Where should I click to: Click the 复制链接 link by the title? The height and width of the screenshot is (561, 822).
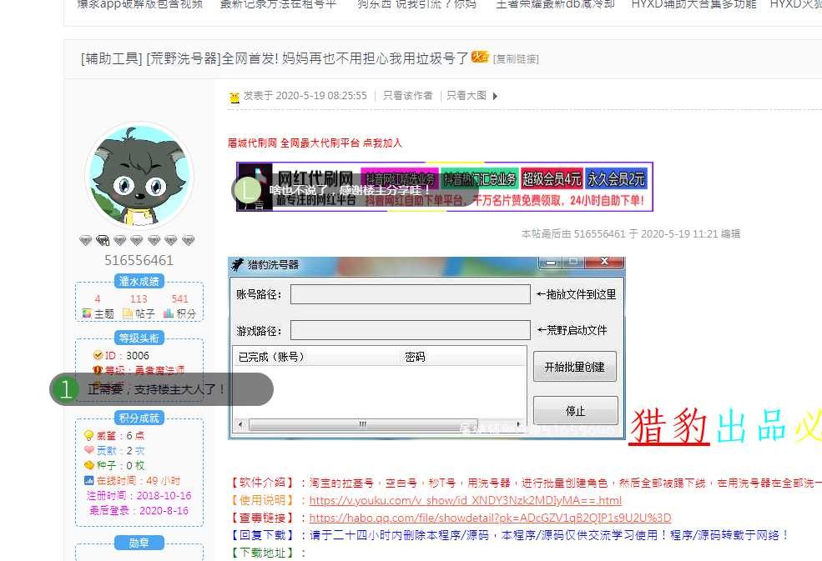tap(516, 58)
